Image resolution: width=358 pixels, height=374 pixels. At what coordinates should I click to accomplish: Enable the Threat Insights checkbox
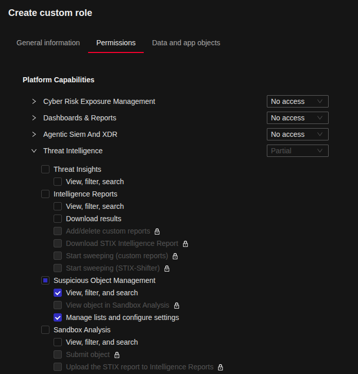tap(45, 169)
